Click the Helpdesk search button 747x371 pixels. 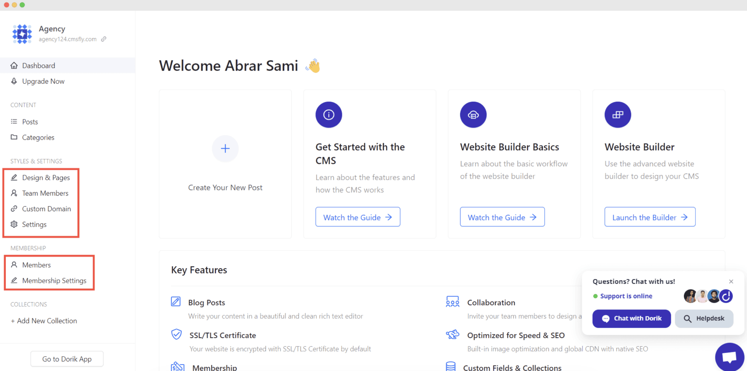pos(704,318)
